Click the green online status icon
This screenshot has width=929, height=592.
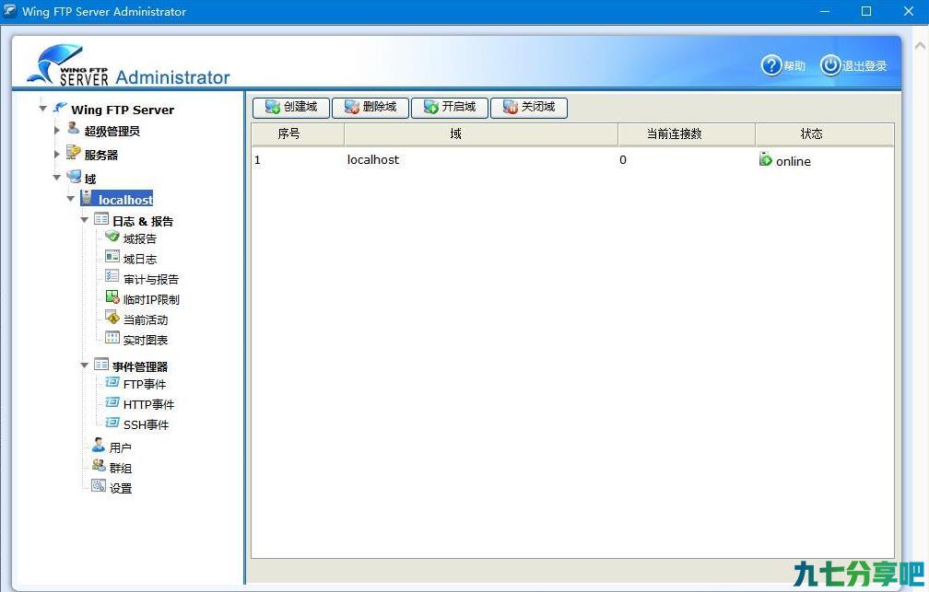click(x=766, y=158)
